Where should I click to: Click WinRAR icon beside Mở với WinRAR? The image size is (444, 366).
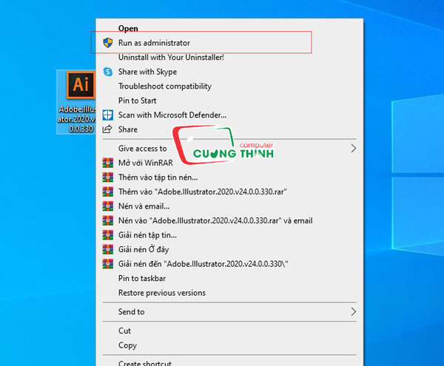point(107,163)
